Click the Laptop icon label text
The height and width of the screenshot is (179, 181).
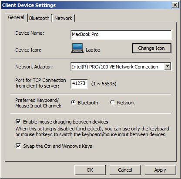[x=93, y=50]
